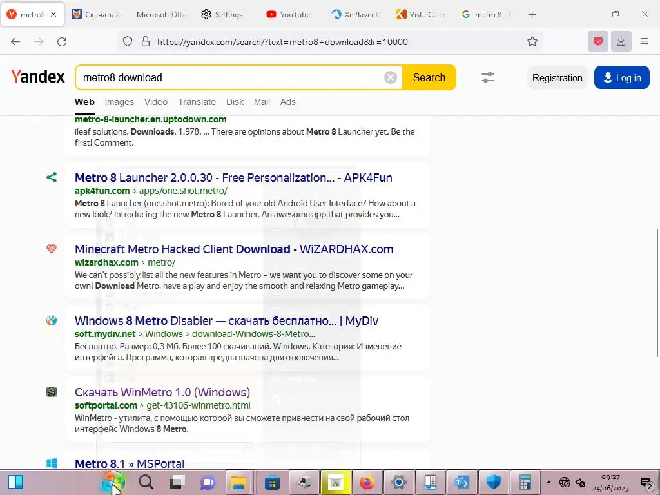
Task: Click the MyDiv result favicon
Action: (x=52, y=320)
